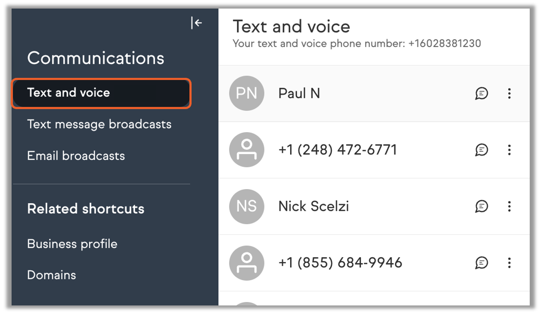Select the Paul N contact name

pos(299,93)
